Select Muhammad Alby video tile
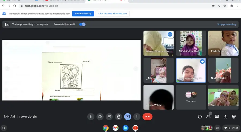This screenshot has height=132, width=241. tap(191, 70)
